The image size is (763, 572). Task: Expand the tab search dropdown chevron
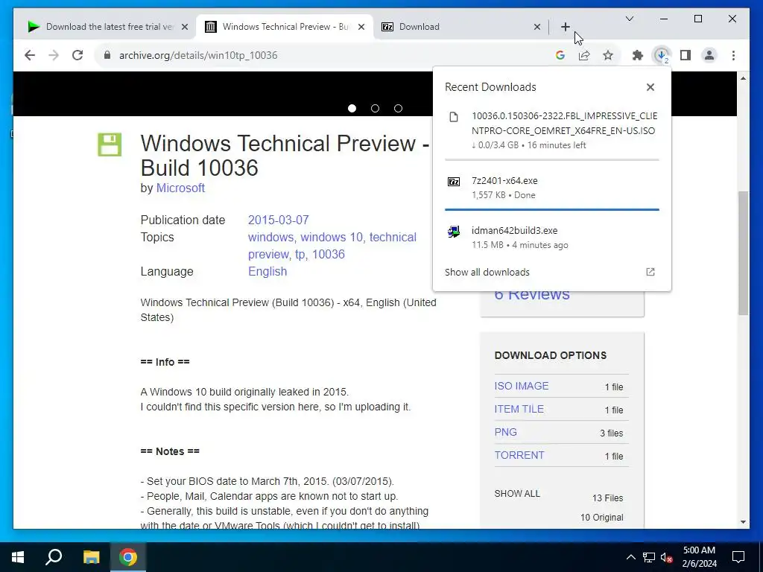point(629,19)
